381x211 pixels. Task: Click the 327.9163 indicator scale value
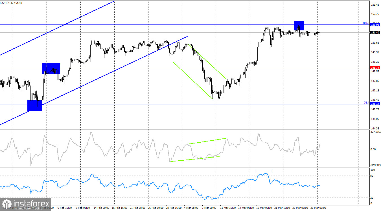(x=376, y=131)
